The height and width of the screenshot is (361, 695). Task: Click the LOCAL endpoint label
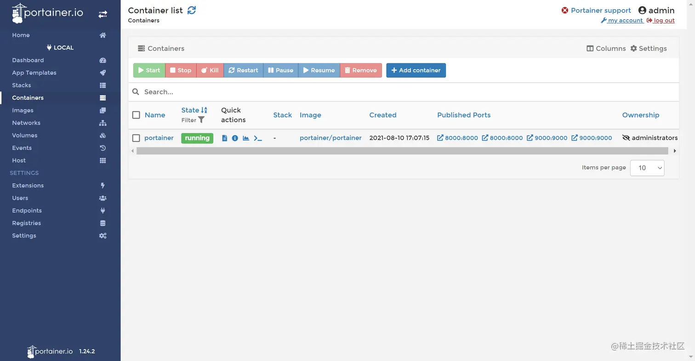coord(60,48)
